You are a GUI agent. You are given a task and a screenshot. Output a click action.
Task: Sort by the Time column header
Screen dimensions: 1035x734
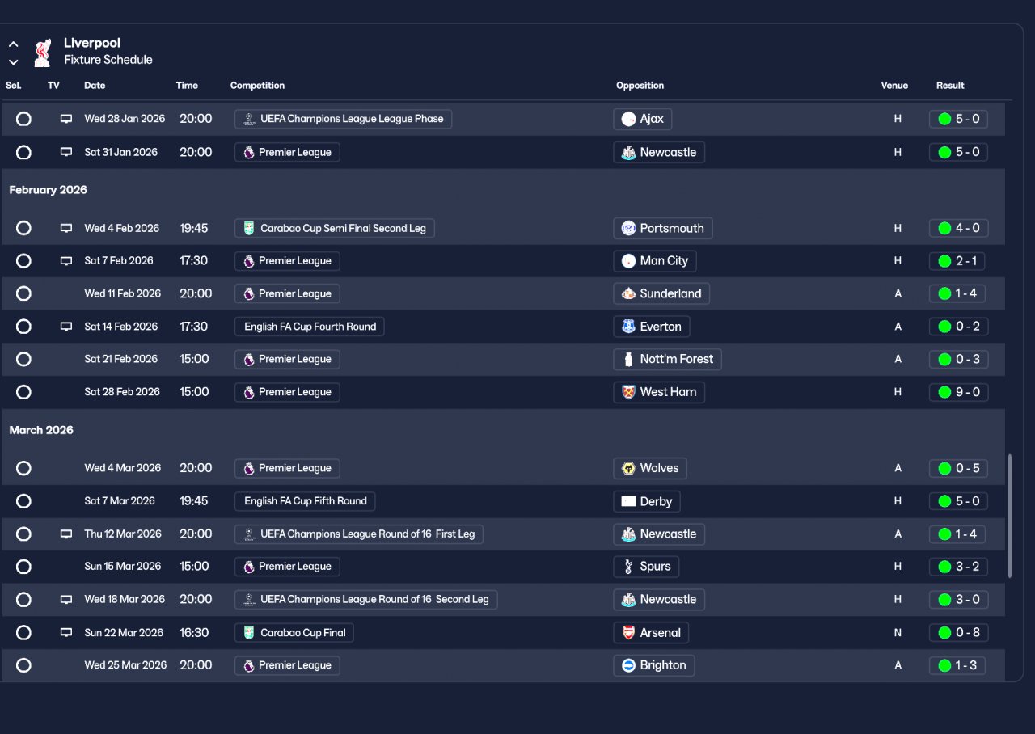pyautogui.click(x=187, y=86)
